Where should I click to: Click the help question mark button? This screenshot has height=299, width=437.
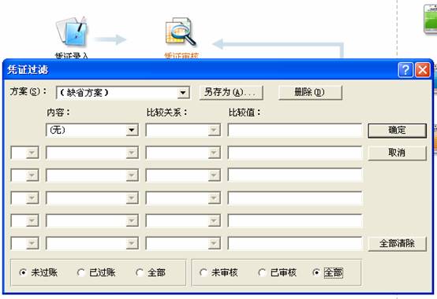405,69
